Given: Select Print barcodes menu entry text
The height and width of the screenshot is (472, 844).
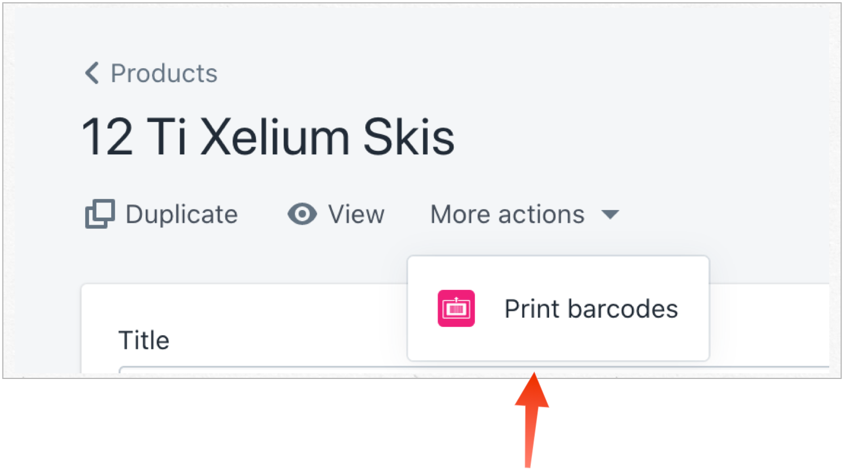Looking at the screenshot, I should [x=590, y=309].
